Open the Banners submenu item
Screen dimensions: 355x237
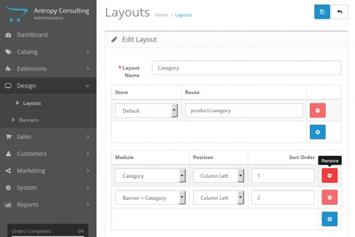(x=48, y=120)
